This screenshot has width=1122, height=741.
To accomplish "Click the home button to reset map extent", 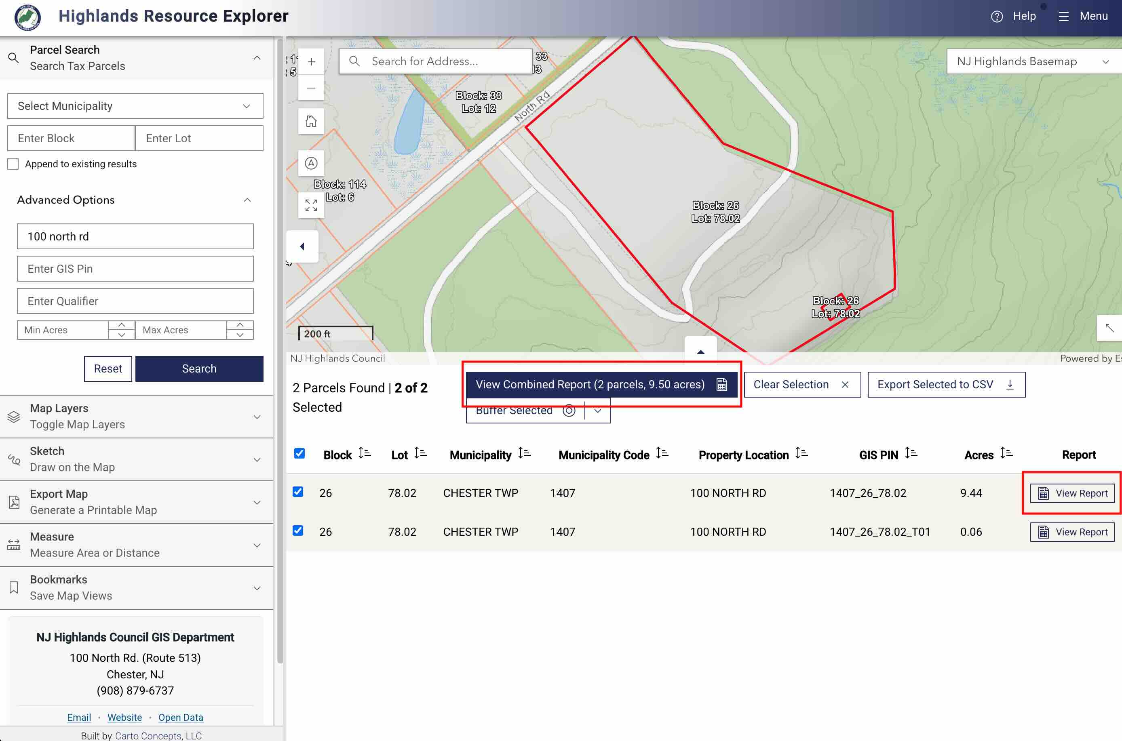I will click(x=310, y=121).
